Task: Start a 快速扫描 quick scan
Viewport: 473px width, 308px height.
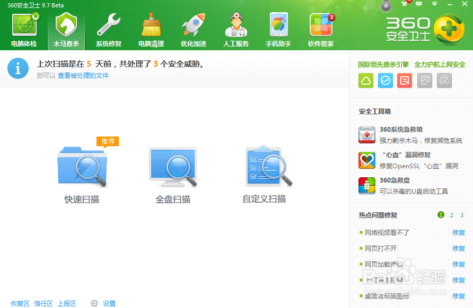Action: [x=81, y=169]
